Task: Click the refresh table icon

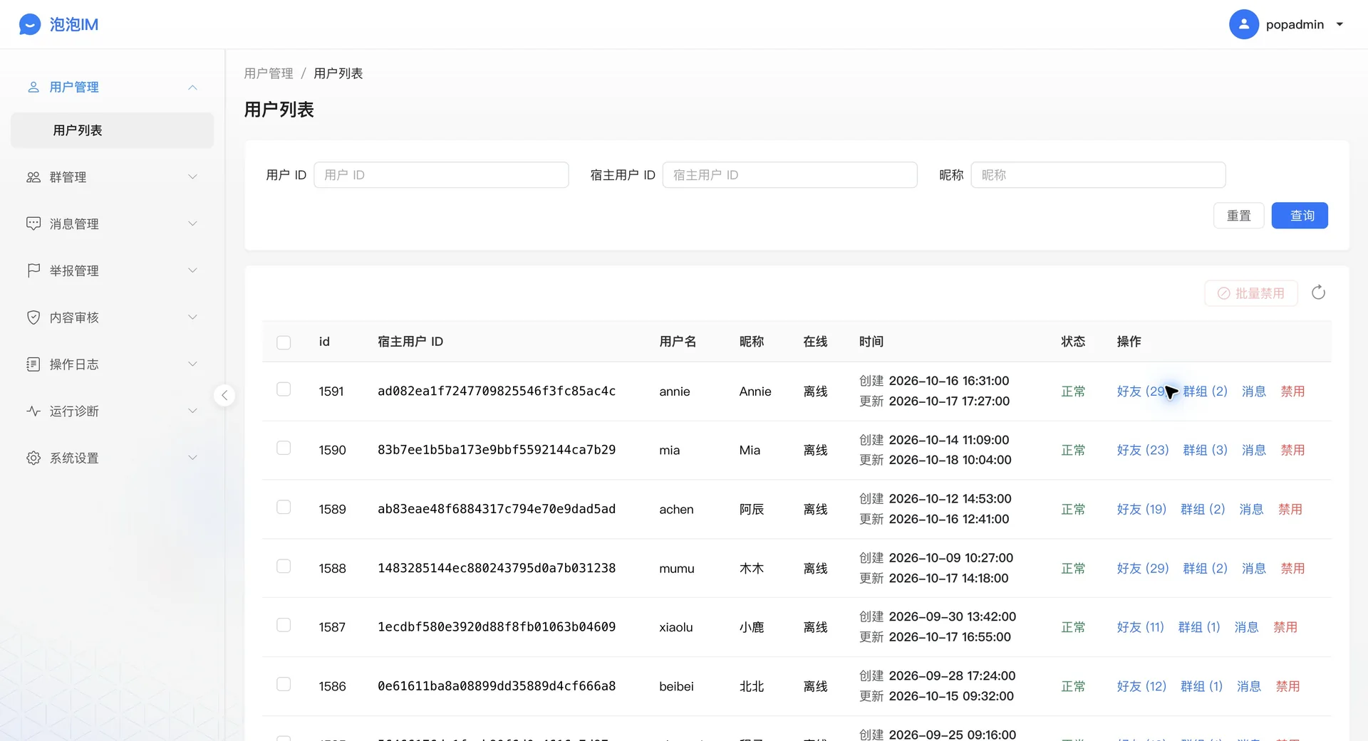Action: pyautogui.click(x=1318, y=293)
